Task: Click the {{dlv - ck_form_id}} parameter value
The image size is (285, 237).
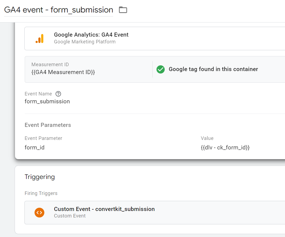Action: (225, 148)
